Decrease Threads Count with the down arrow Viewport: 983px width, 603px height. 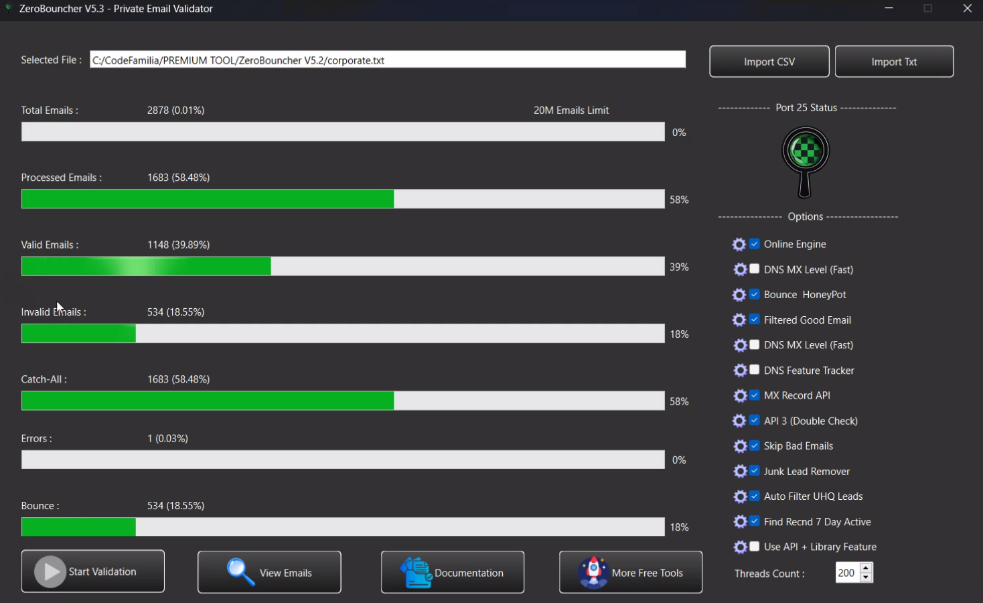tap(866, 578)
